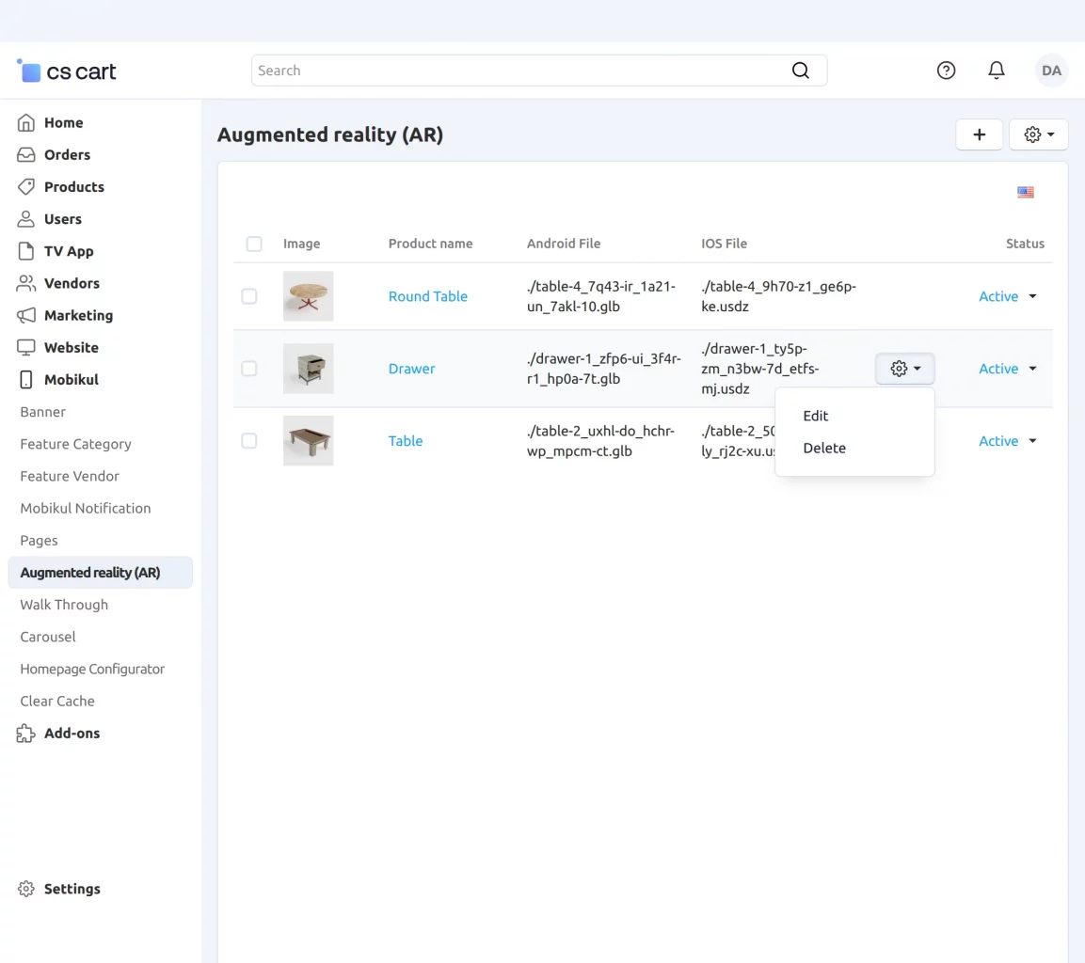Open the page-level gear dropdown
The width and height of the screenshot is (1085, 963).
(1038, 134)
